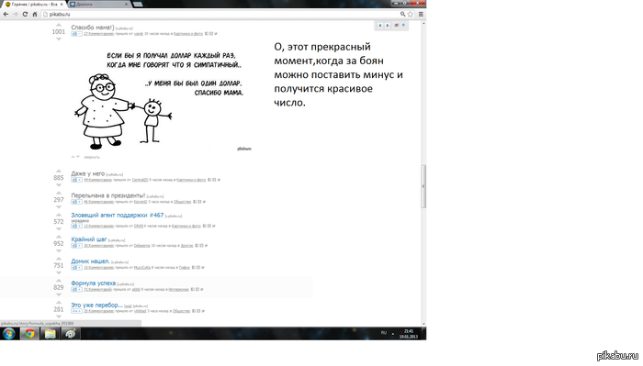Show hidden tray icons arrow
The image size is (643, 366).
coord(393,333)
